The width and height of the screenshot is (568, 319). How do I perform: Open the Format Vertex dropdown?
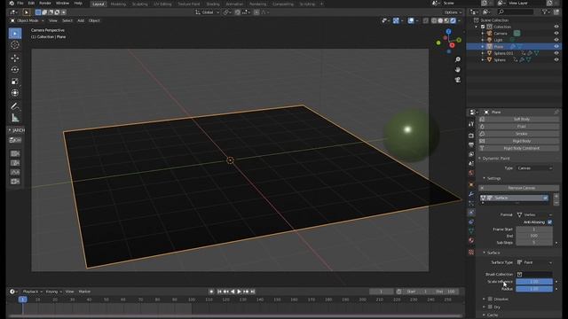pyautogui.click(x=534, y=214)
